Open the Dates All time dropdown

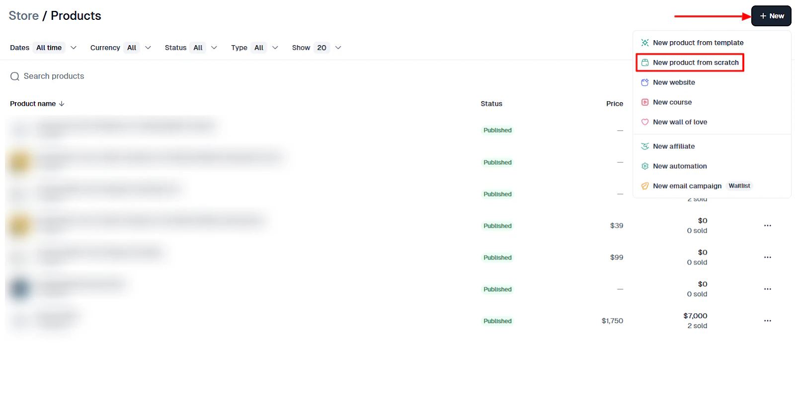click(x=43, y=48)
